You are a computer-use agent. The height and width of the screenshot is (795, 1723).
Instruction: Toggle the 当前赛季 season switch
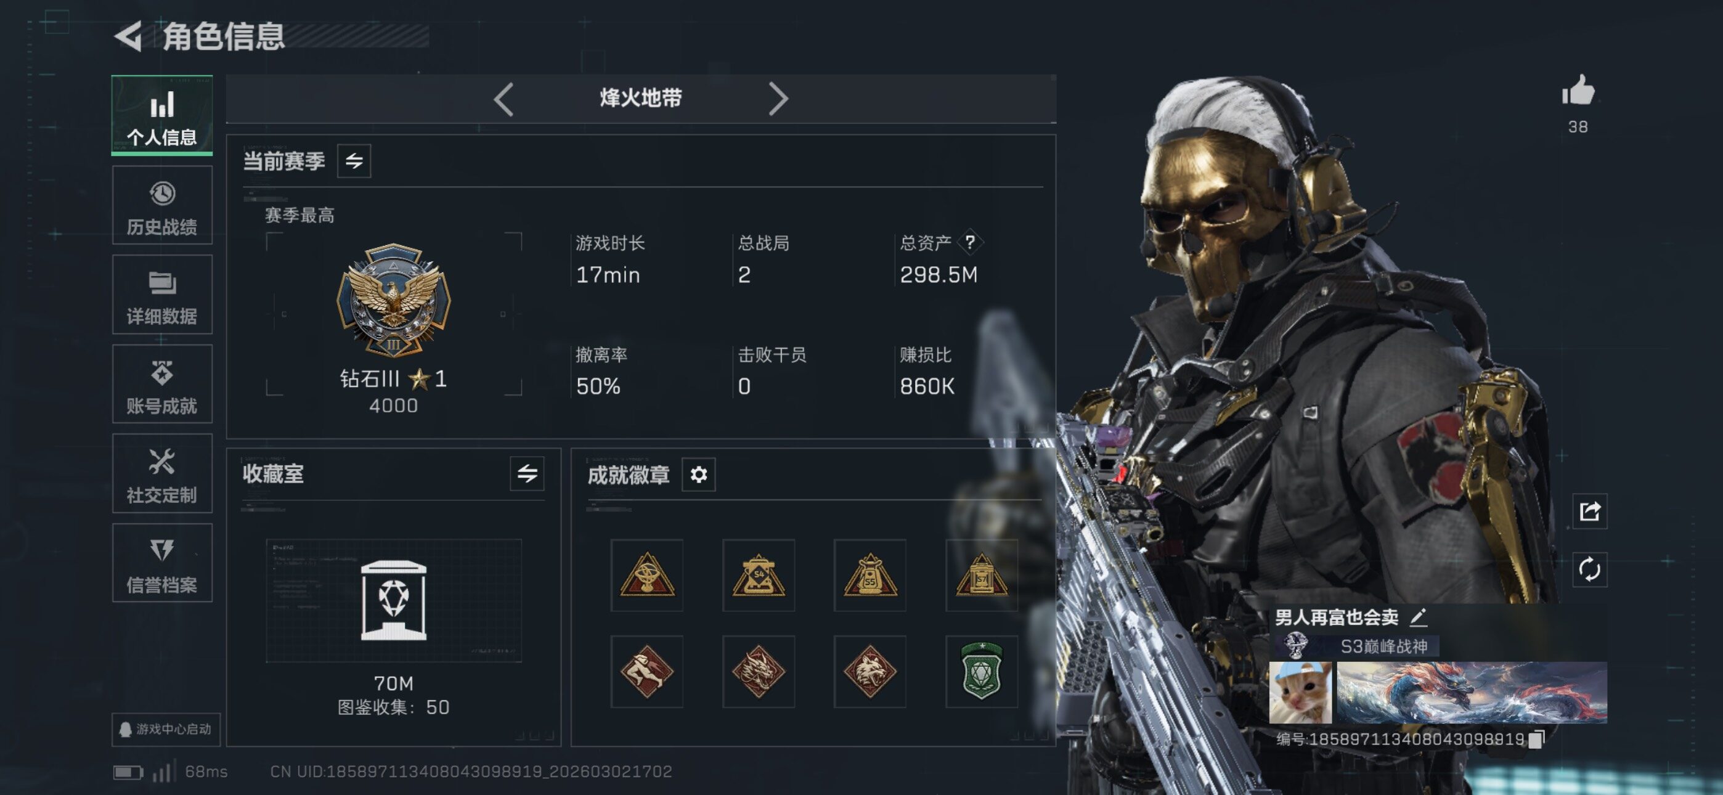[x=354, y=161]
